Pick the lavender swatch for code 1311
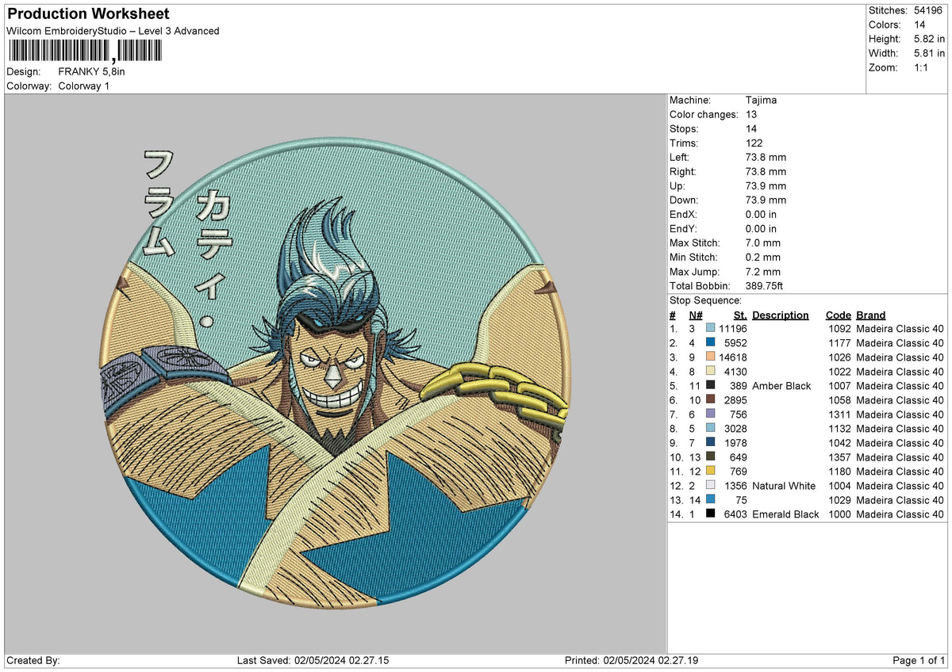This screenshot has height=672, width=952. click(710, 414)
